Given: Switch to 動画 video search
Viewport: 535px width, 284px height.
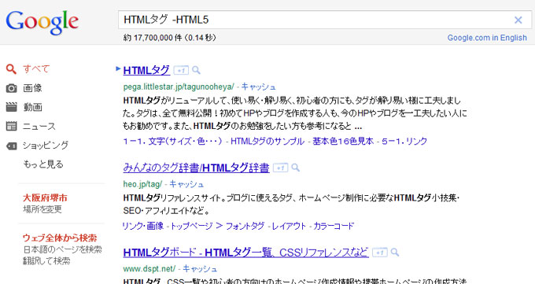Looking at the screenshot, I should pos(32,107).
